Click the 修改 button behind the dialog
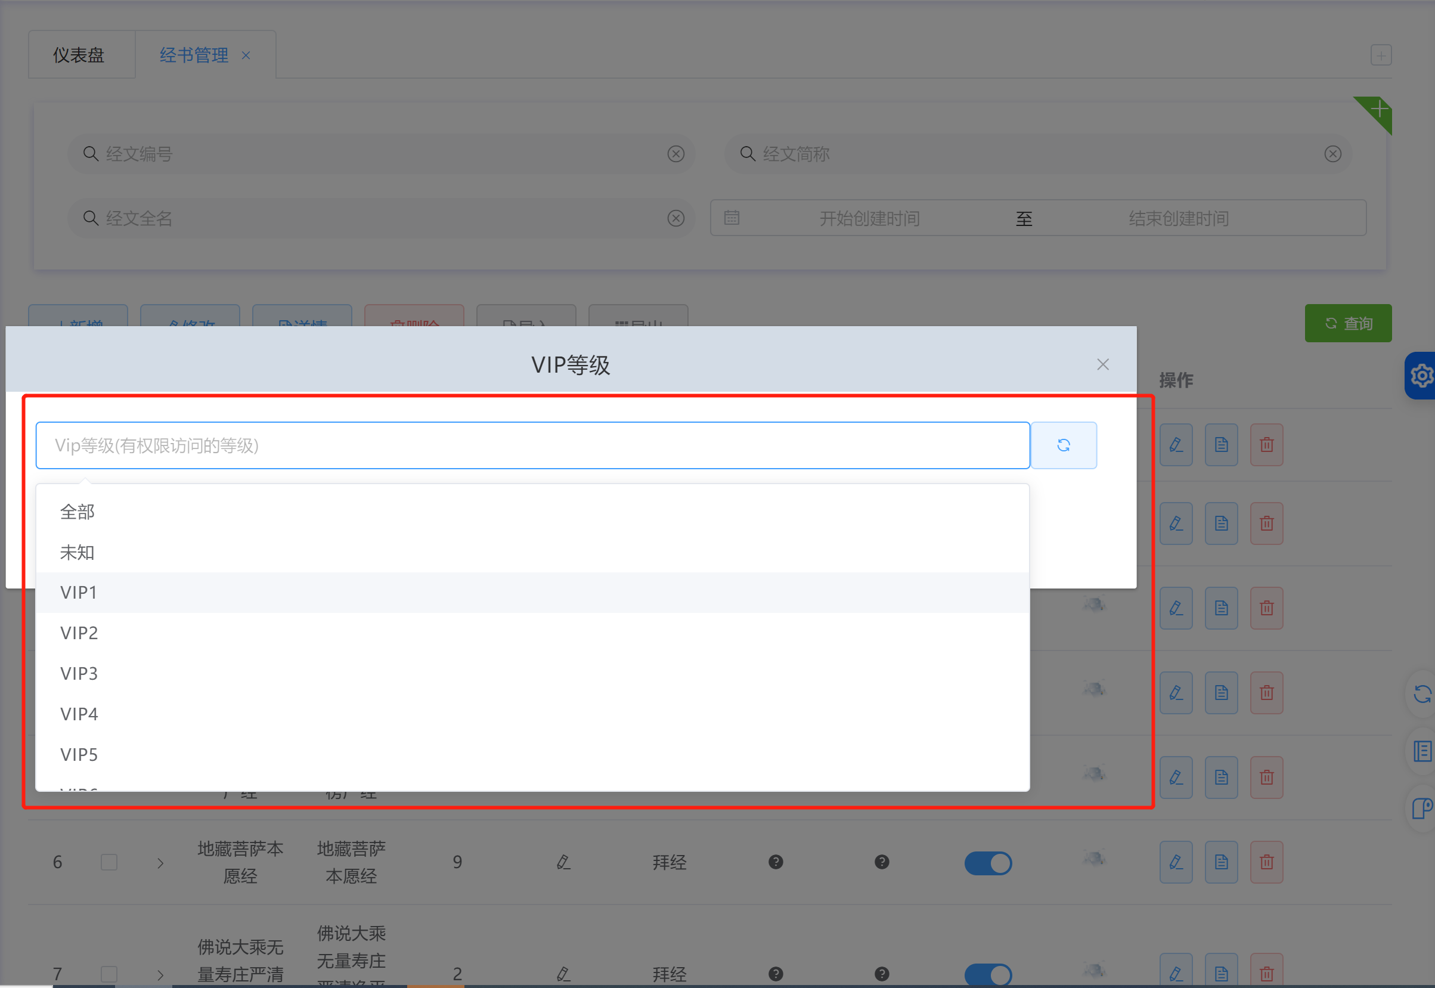Viewport: 1435px width, 988px height. [x=190, y=315]
